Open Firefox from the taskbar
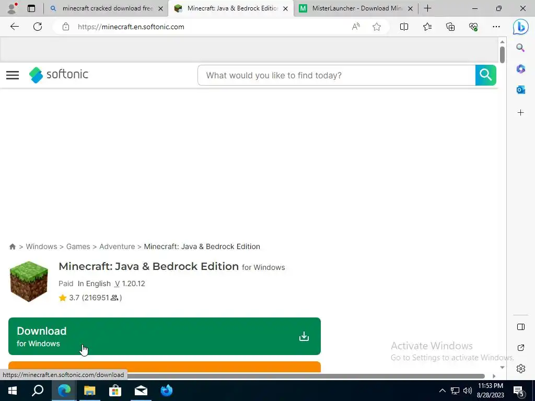The width and height of the screenshot is (535, 401). (167, 391)
